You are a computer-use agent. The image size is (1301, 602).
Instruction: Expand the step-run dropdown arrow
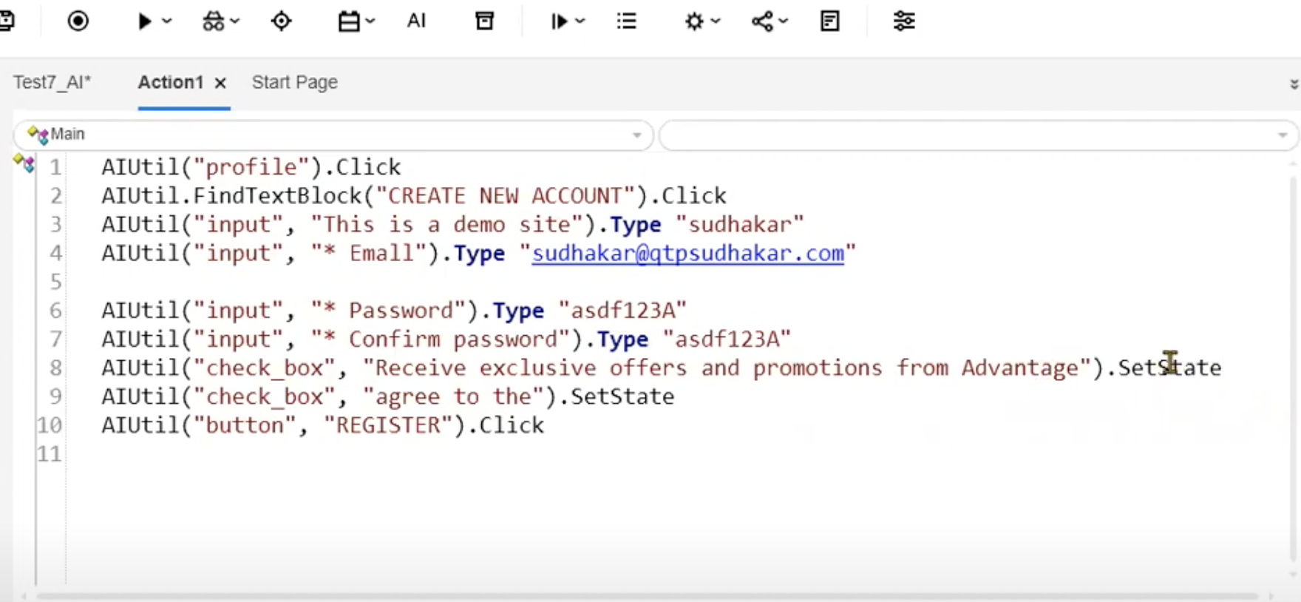coord(580,21)
